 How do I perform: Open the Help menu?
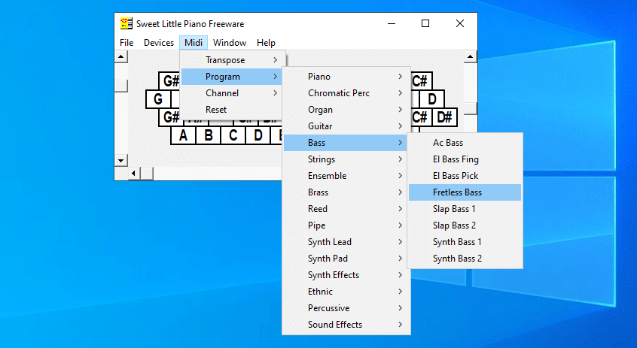[266, 43]
